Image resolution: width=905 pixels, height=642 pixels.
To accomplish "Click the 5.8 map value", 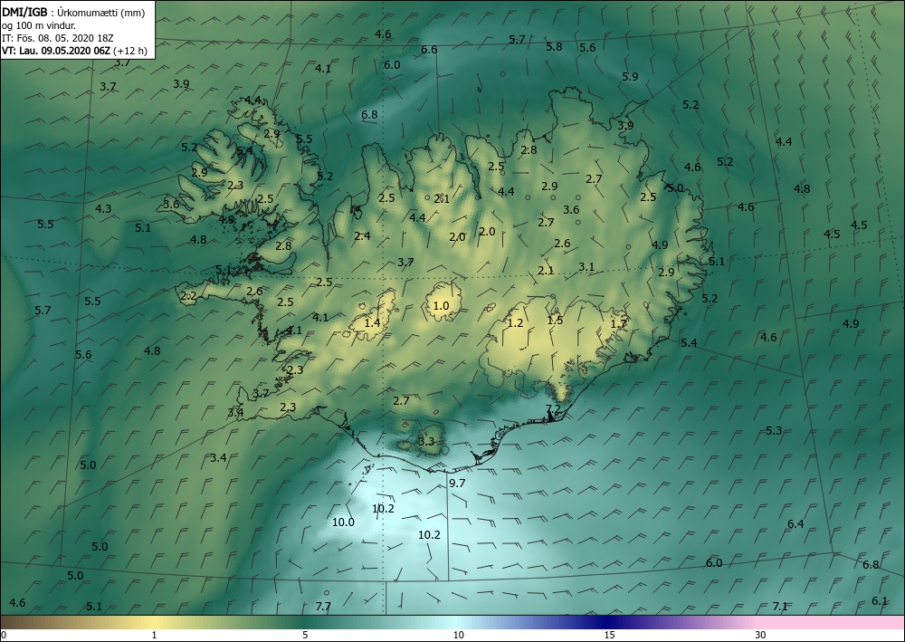I will click(x=554, y=47).
